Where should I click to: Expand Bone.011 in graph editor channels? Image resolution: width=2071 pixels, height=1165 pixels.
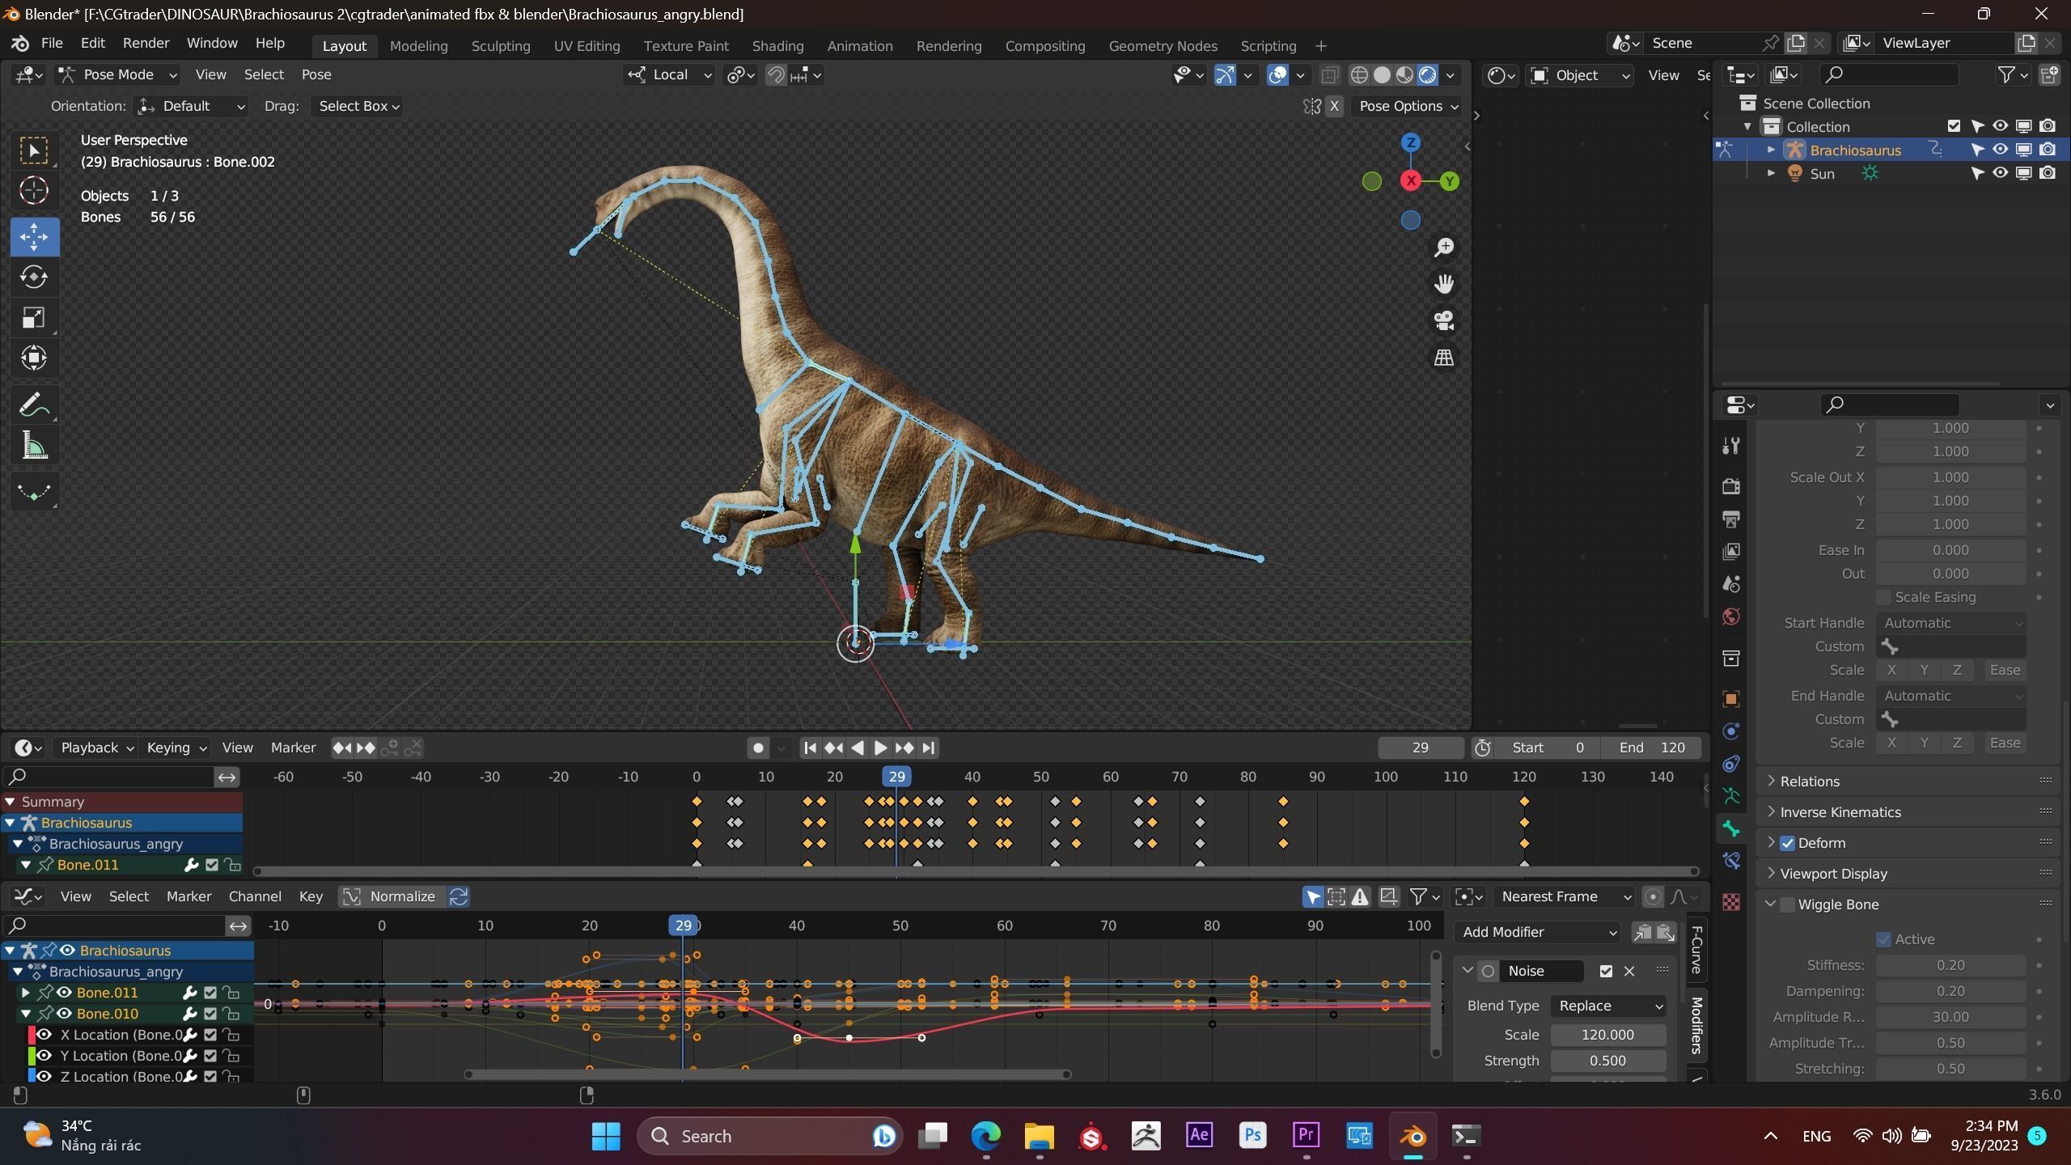click(25, 993)
